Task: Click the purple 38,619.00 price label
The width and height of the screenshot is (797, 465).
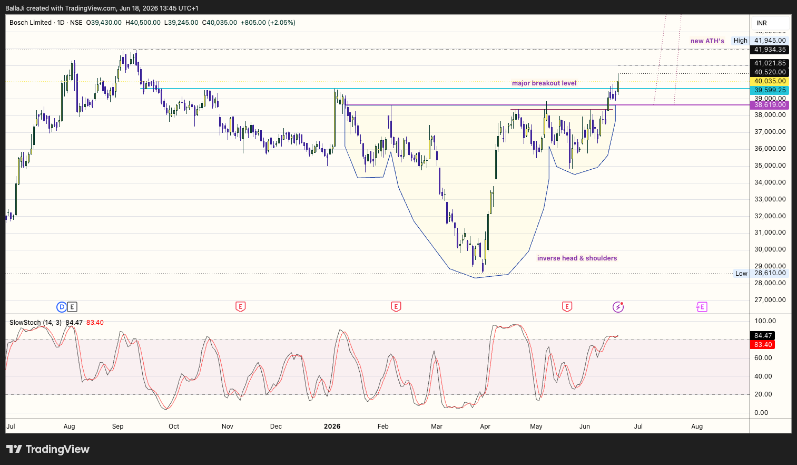Action: (770, 105)
